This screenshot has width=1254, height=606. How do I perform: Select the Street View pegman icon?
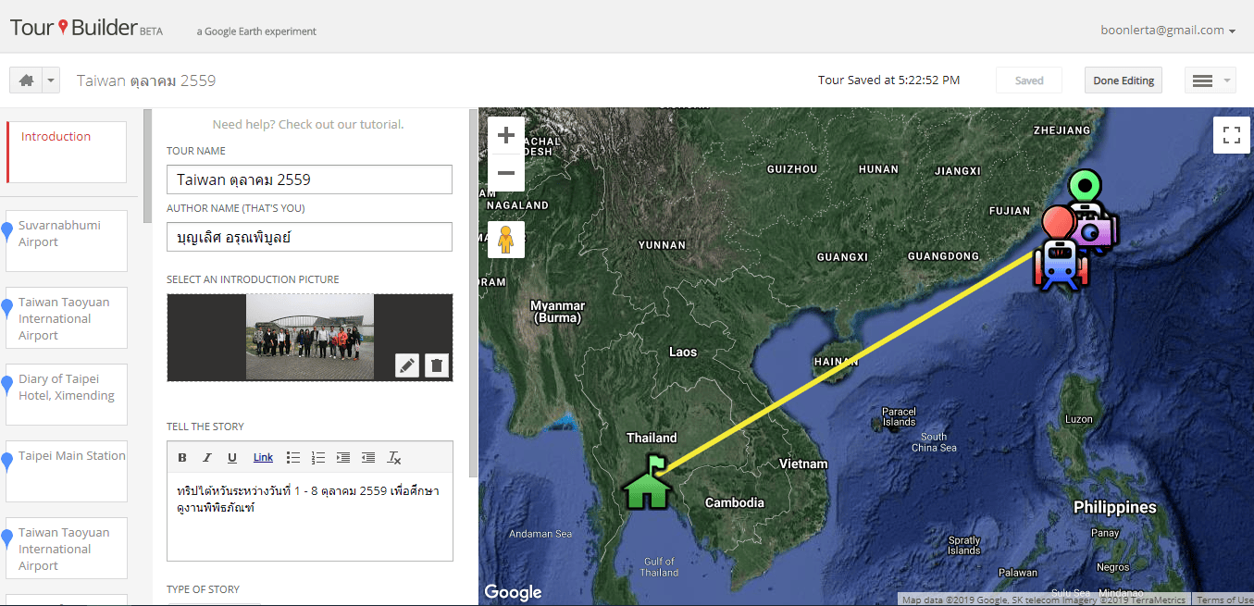[x=506, y=240]
